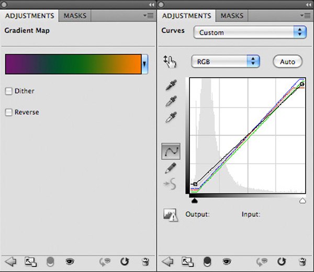Enable the Dither checkbox
314x272 pixels.
coord(8,91)
